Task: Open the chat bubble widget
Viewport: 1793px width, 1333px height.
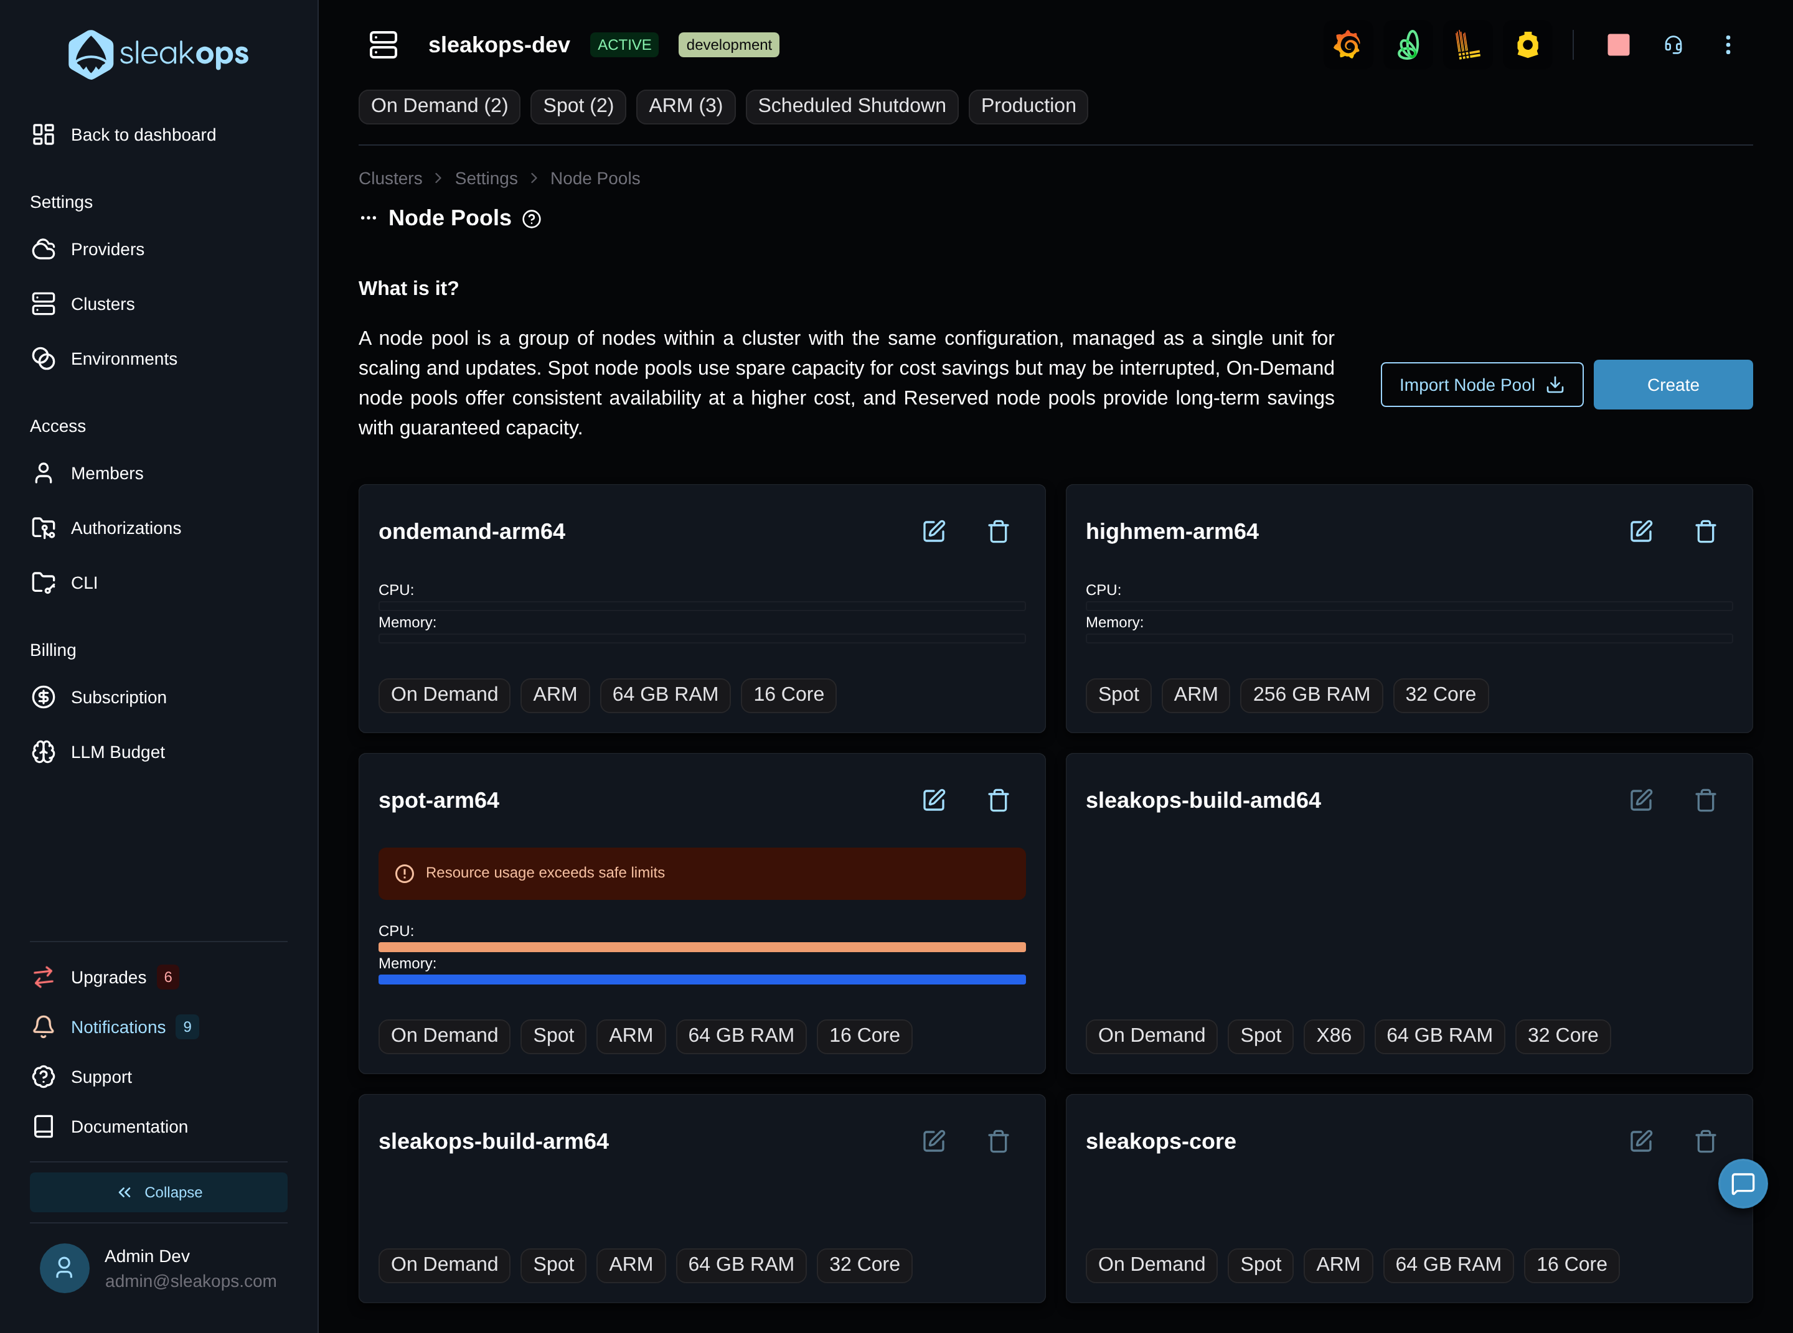Action: [x=1743, y=1184]
